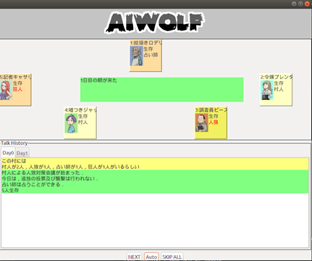This screenshot has width=312, height=261.
Task: Click the '村人が2人，人狼が1人' log line
Action: [155, 167]
